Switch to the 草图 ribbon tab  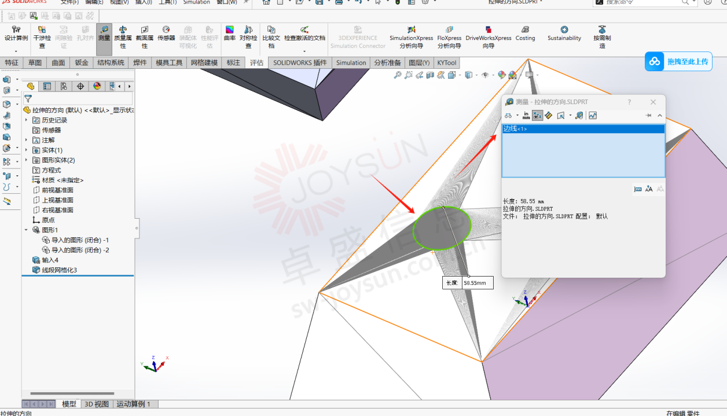[x=35, y=62]
